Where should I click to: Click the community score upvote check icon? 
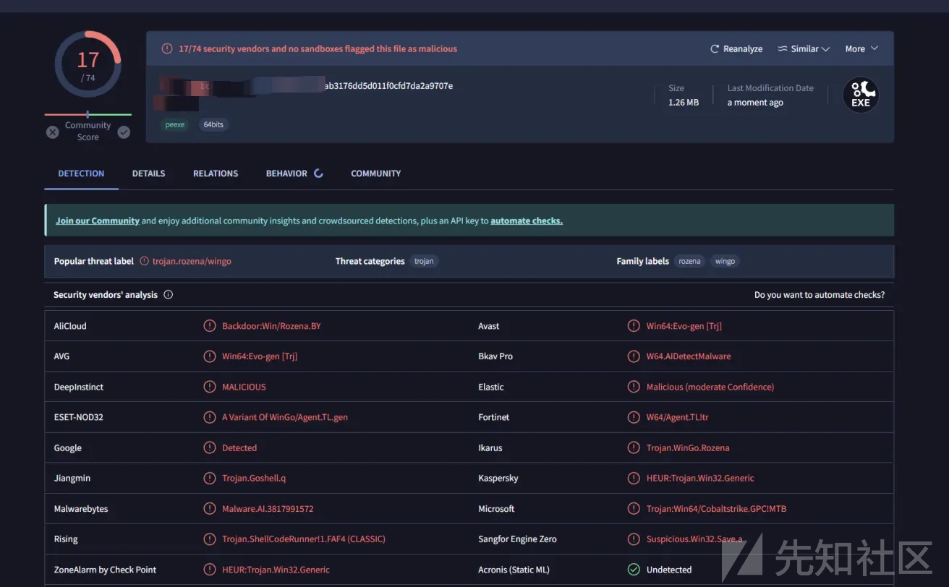(x=124, y=132)
